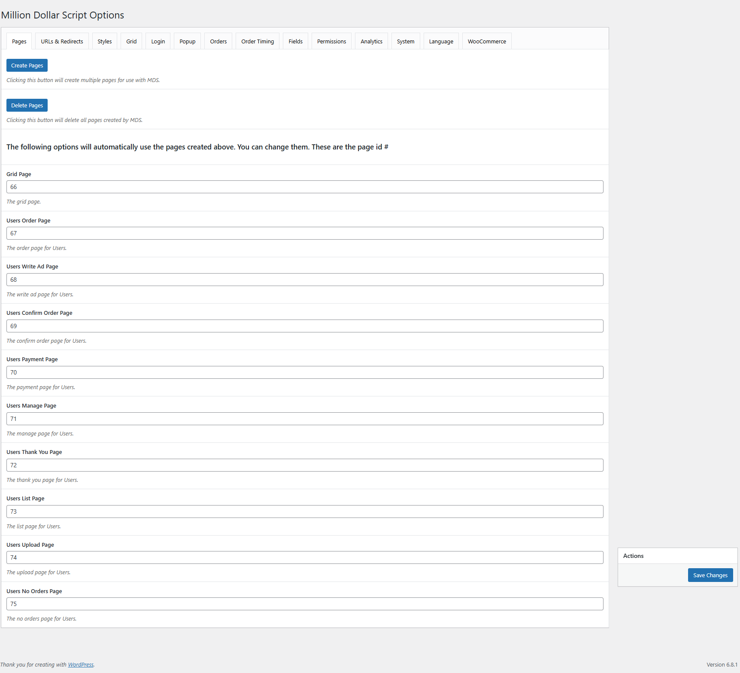Open the Analytics tab
The width and height of the screenshot is (740, 673).
click(x=371, y=41)
